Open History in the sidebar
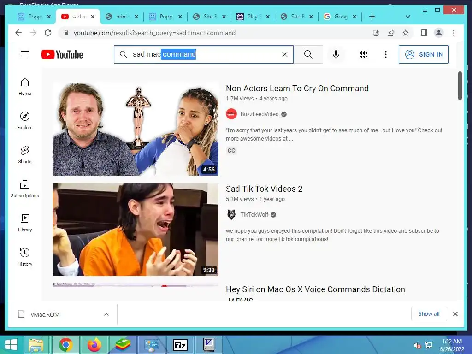This screenshot has width=472, height=354. pos(25,257)
